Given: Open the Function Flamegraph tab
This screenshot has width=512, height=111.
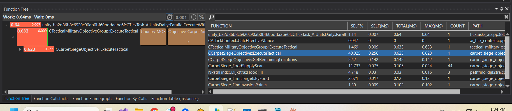Looking at the screenshot, I should point(92,99).
